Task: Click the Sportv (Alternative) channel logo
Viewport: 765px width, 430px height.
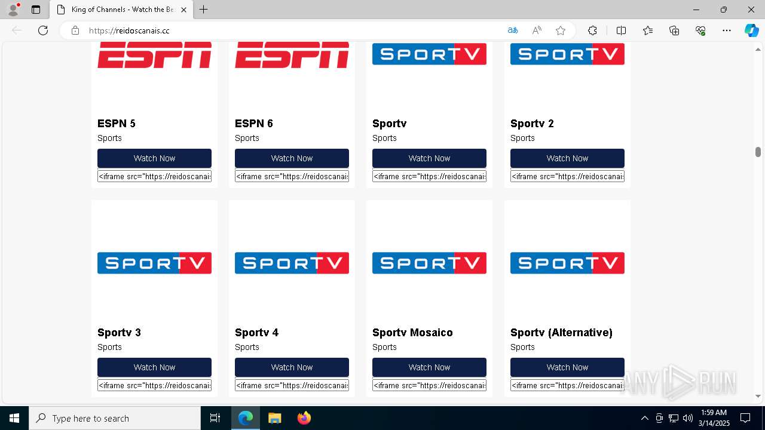Action: pos(567,263)
